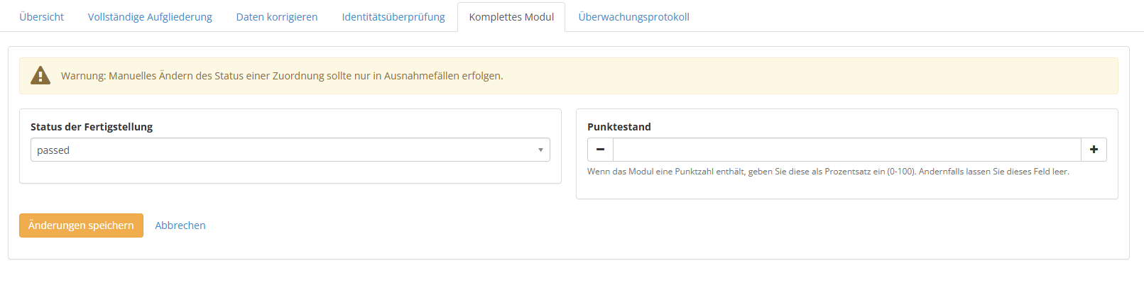Open the Vollständige Aufgliederung tab
The width and height of the screenshot is (1144, 290).
click(150, 17)
